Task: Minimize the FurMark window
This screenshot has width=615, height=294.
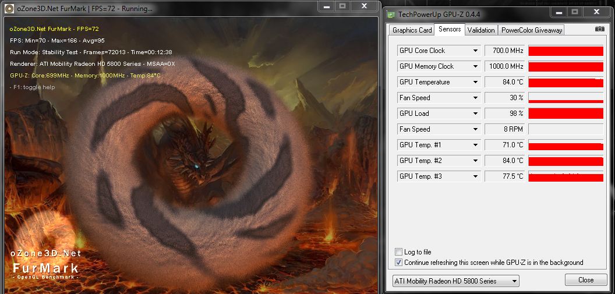Action: coord(326,6)
